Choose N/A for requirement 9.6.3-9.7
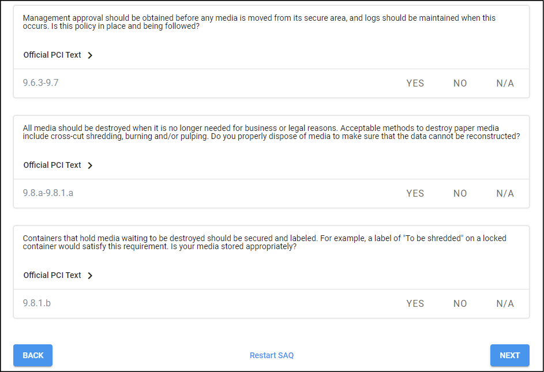 (x=505, y=83)
